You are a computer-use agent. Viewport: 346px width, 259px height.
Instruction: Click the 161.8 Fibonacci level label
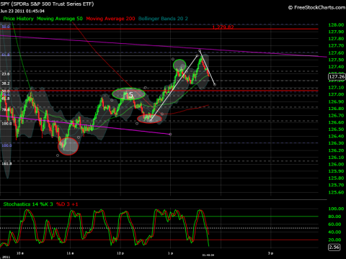pos(6,163)
